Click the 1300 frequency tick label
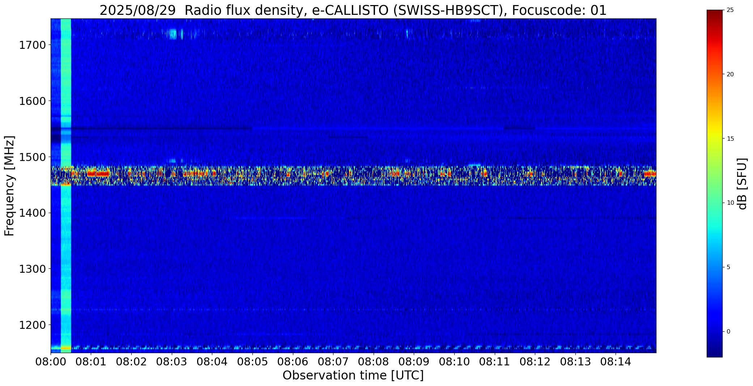753x386 pixels. point(32,269)
